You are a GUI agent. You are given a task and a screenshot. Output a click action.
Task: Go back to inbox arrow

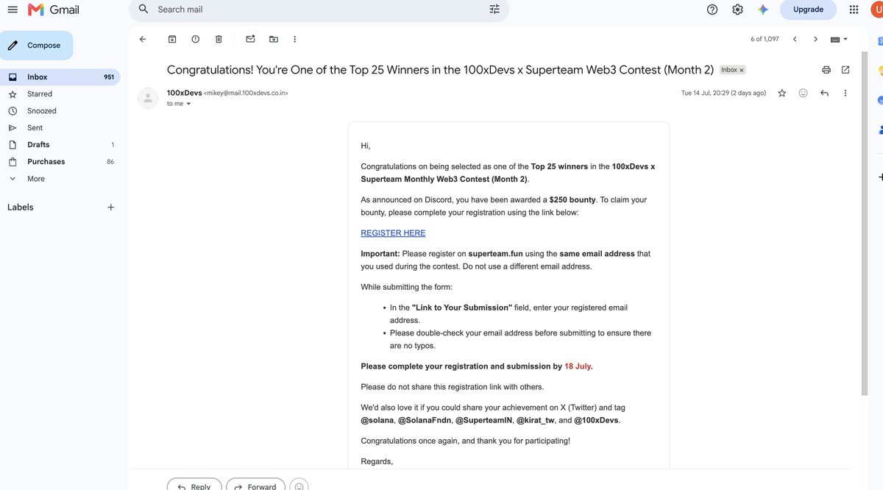[143, 39]
